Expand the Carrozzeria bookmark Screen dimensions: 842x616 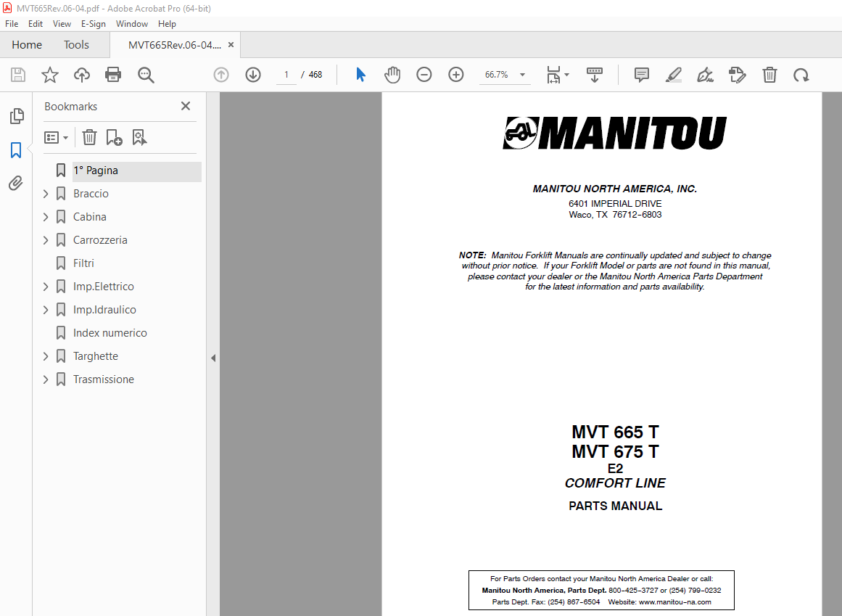pyautogui.click(x=46, y=240)
